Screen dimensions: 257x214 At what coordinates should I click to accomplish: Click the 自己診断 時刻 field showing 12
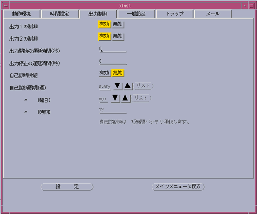(x=113, y=110)
